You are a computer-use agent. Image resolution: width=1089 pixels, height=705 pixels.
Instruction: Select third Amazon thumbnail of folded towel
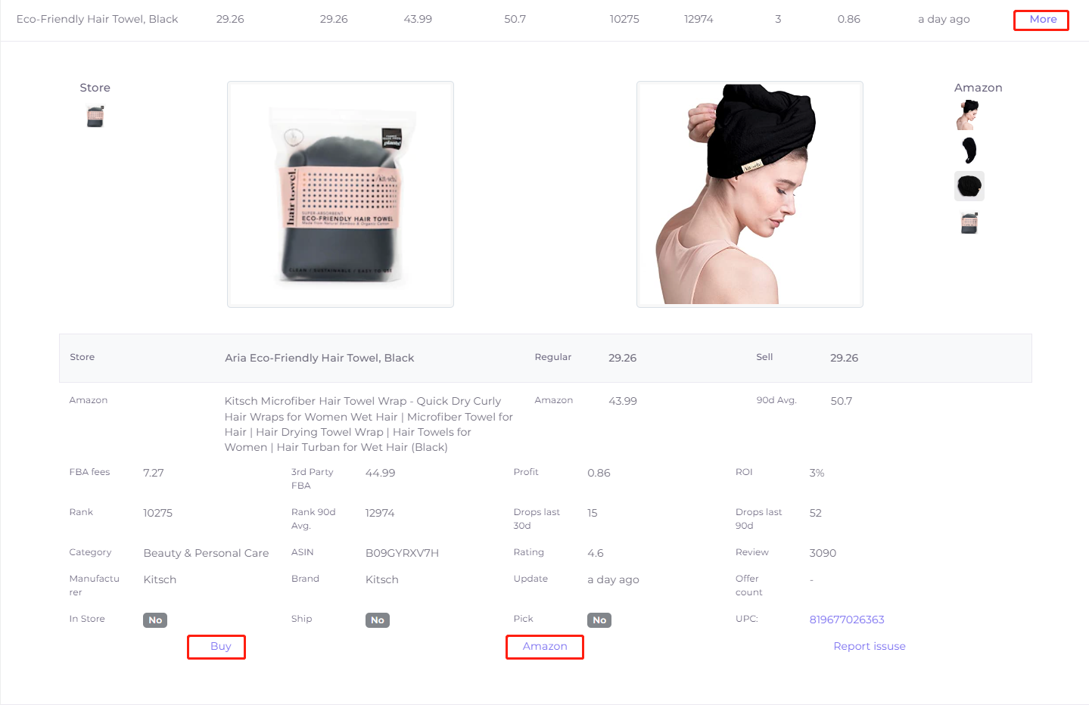(x=969, y=186)
